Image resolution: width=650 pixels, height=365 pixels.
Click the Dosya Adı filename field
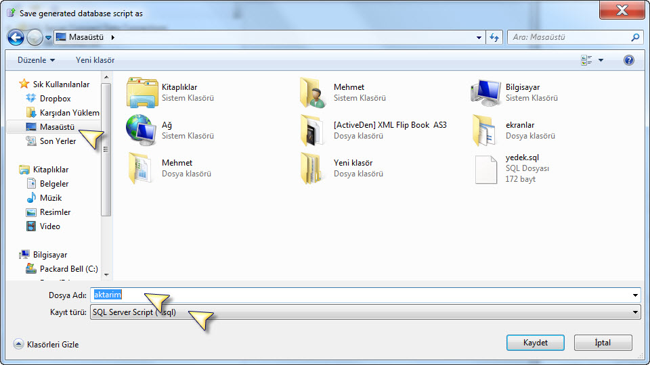click(361, 295)
